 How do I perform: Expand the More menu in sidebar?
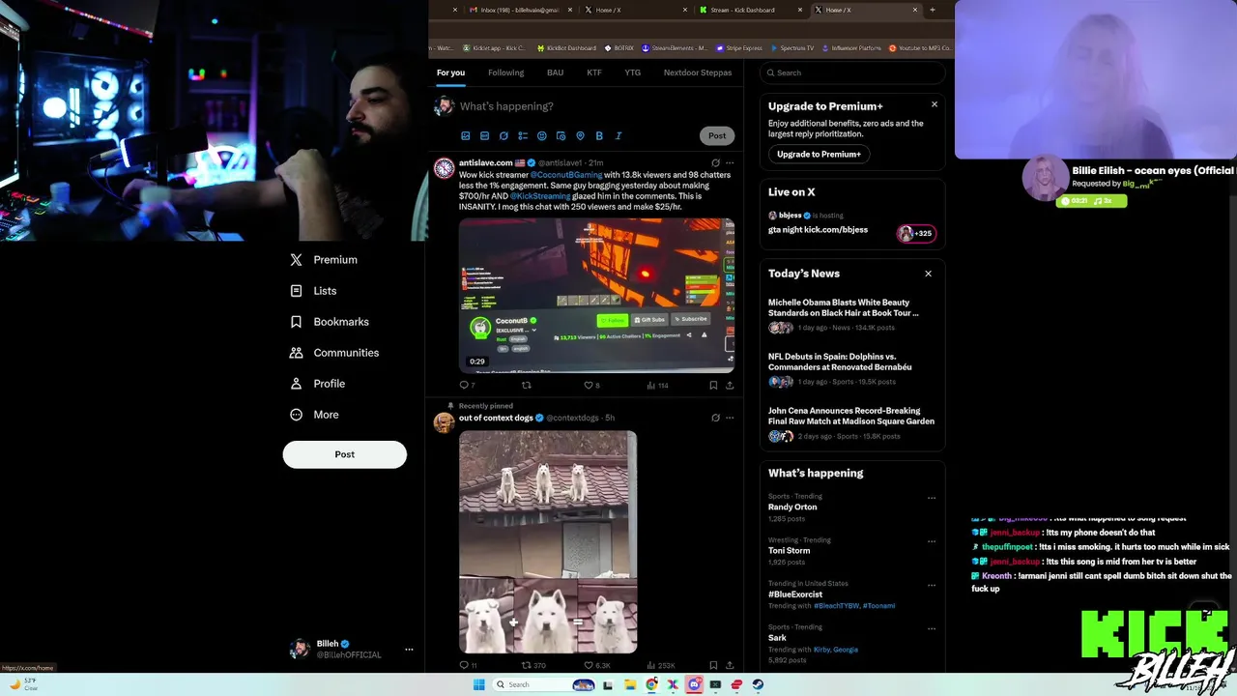(314, 415)
